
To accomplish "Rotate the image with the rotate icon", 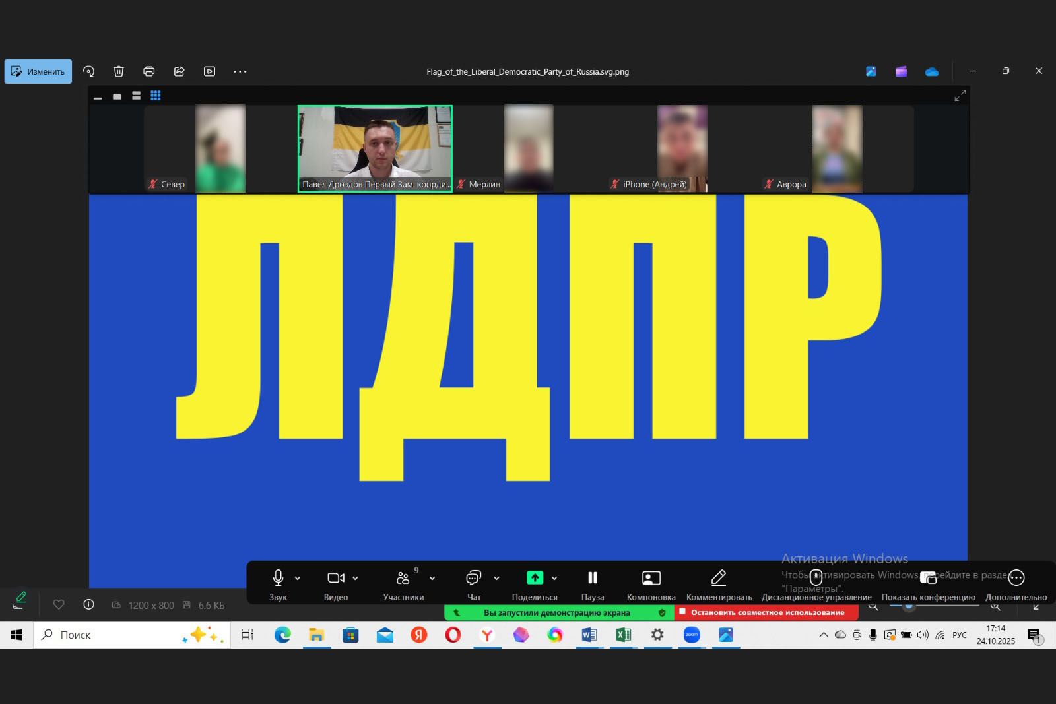I will pyautogui.click(x=88, y=71).
